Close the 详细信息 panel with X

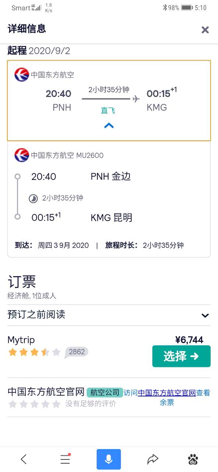coord(205,30)
